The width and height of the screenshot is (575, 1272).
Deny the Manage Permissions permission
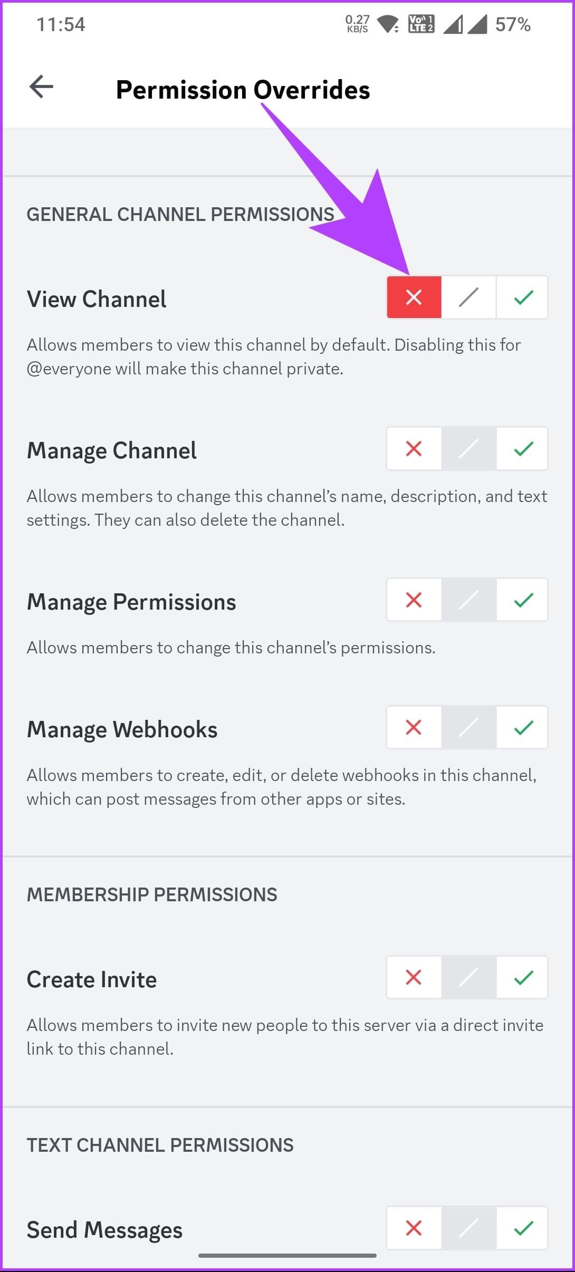tap(413, 600)
